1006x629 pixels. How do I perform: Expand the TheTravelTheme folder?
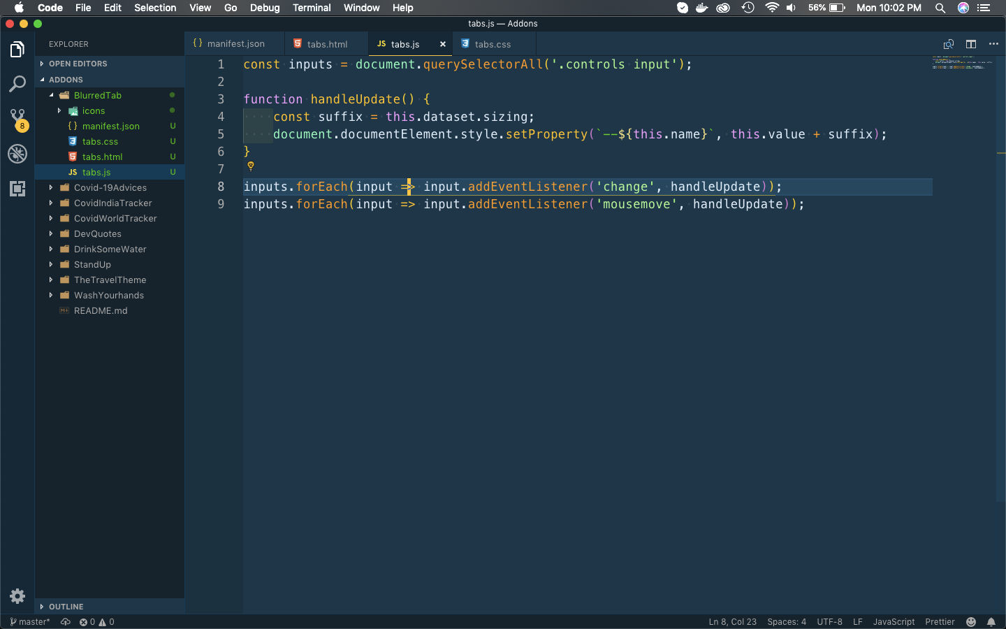point(110,280)
